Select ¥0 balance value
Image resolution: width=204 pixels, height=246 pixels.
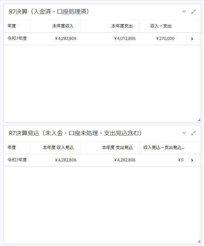[x=180, y=160]
